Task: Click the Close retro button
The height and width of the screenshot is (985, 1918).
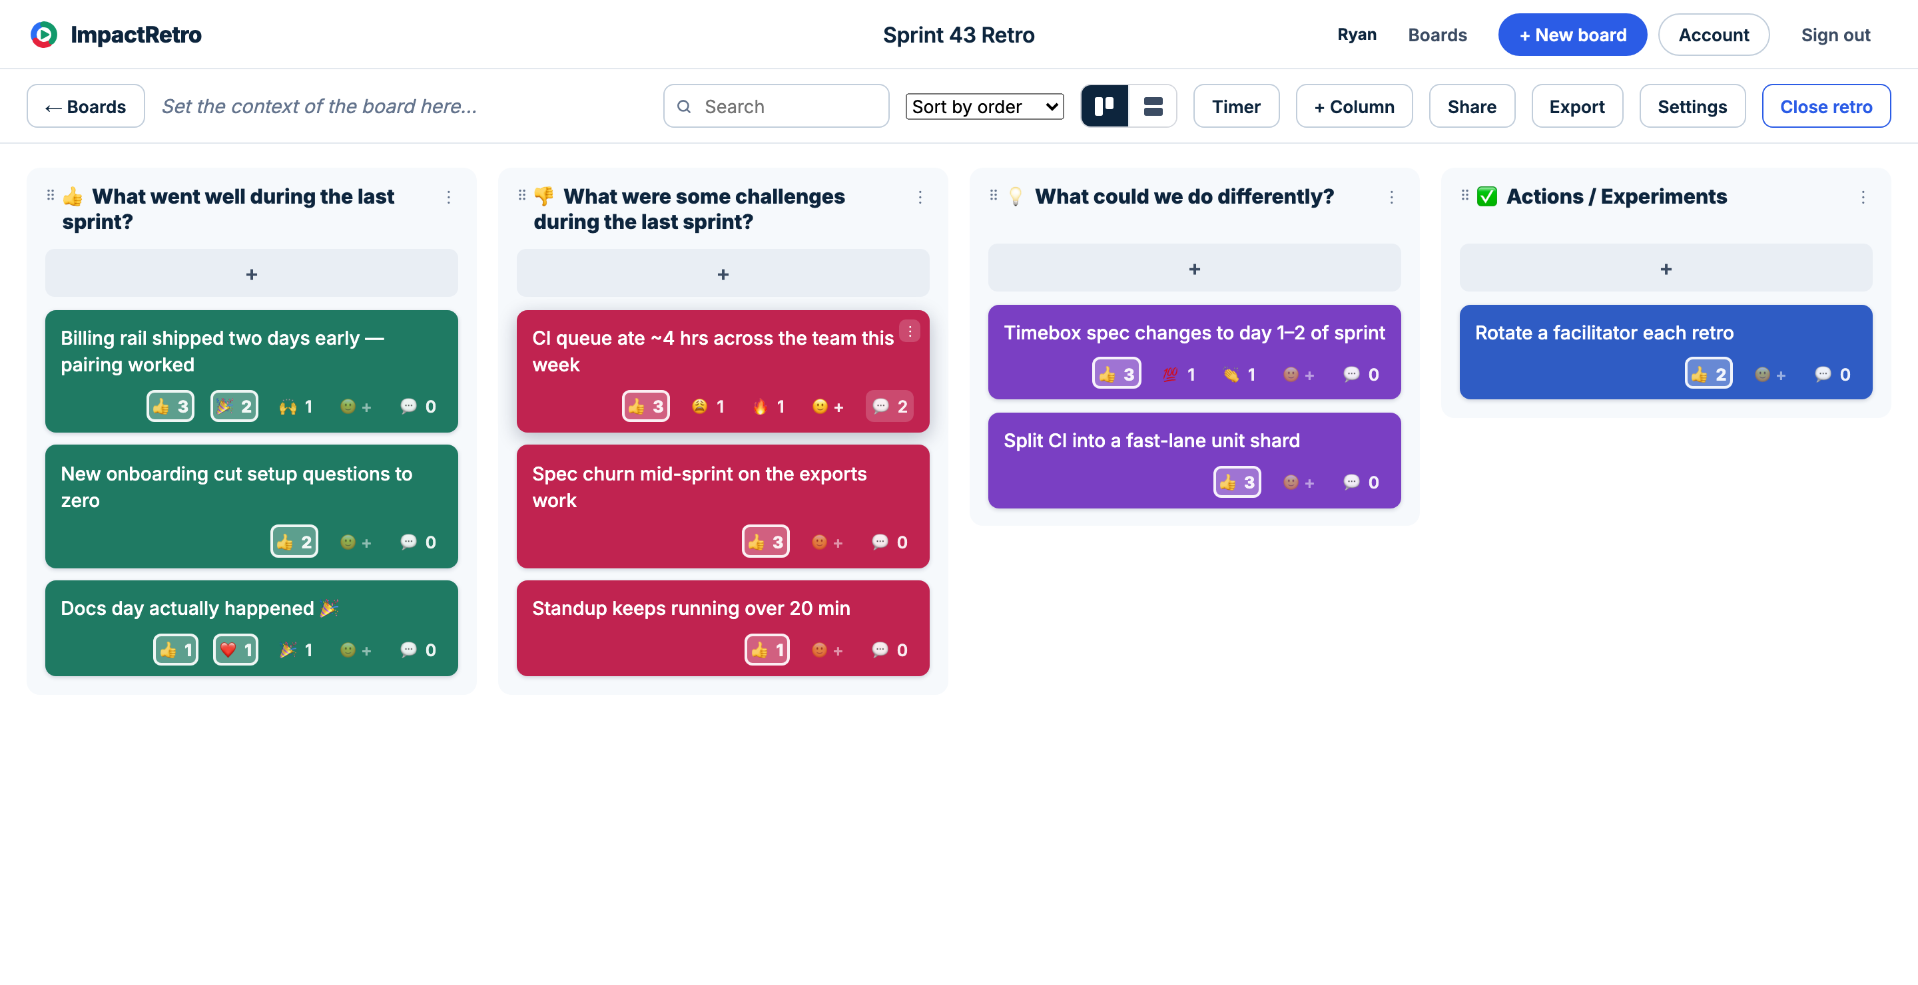Action: tap(1825, 106)
